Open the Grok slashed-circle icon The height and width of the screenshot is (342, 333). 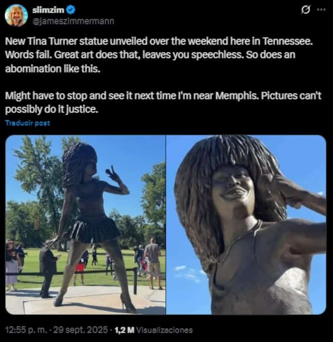(305, 10)
